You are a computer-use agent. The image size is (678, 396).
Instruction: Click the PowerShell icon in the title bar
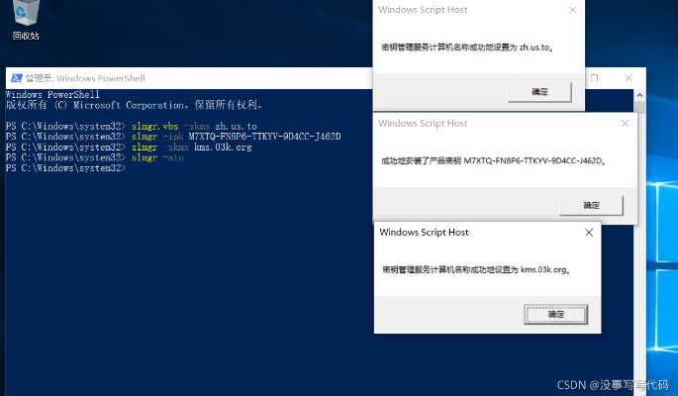coord(14,78)
